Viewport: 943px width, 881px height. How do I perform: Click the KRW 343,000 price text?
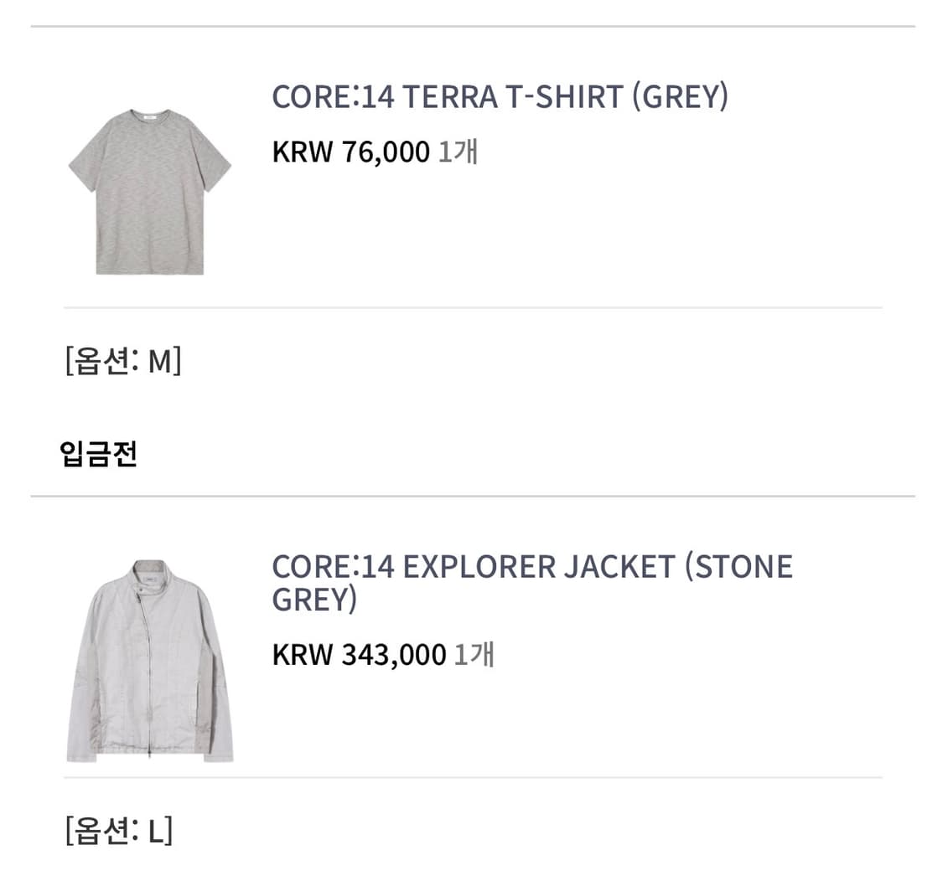click(359, 654)
